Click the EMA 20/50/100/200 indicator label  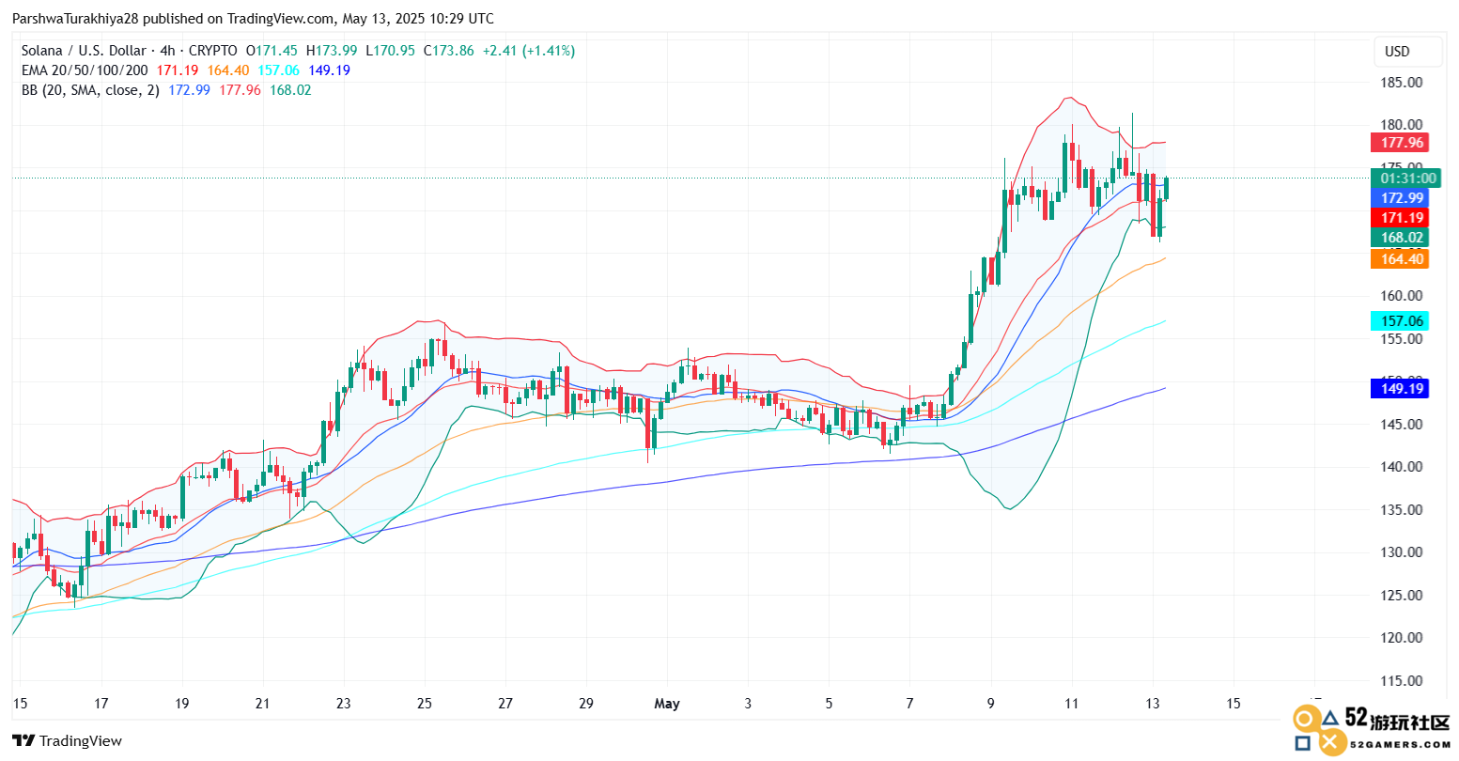(85, 70)
